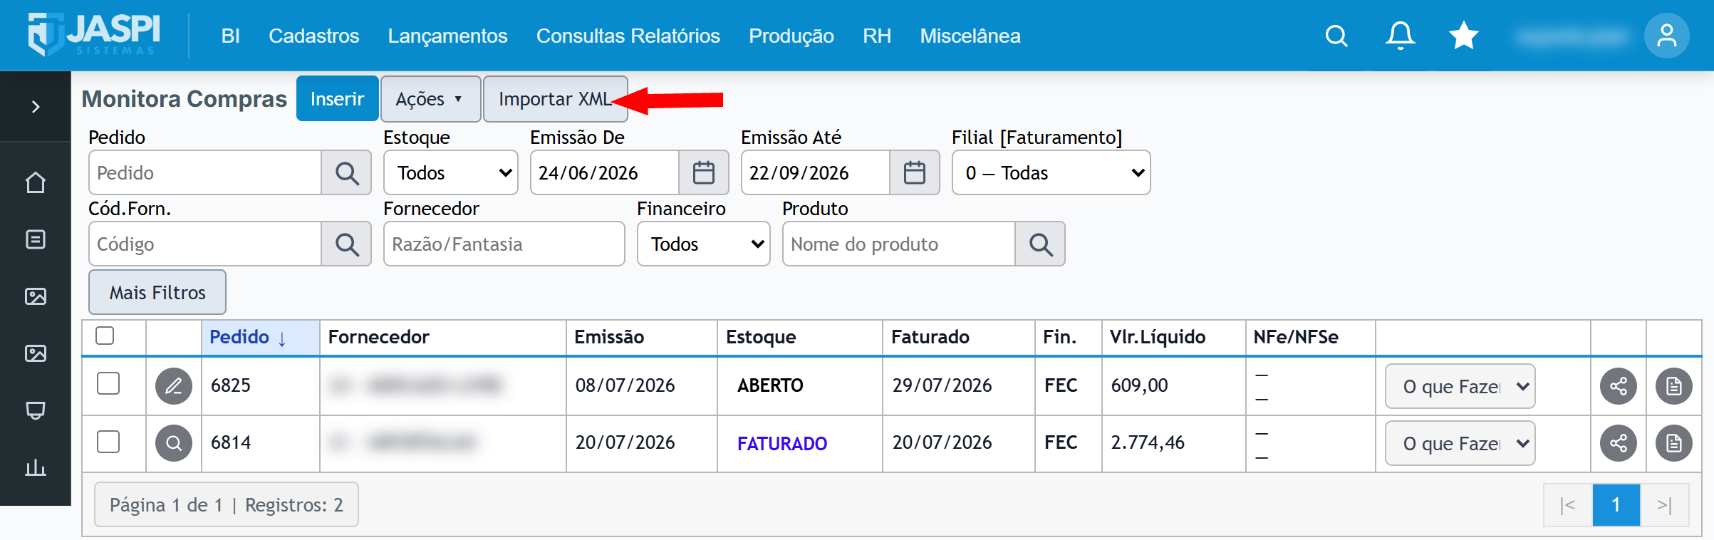Open Filial Faturamento dropdown
Screen dimensions: 1714x540
pos(1051,172)
